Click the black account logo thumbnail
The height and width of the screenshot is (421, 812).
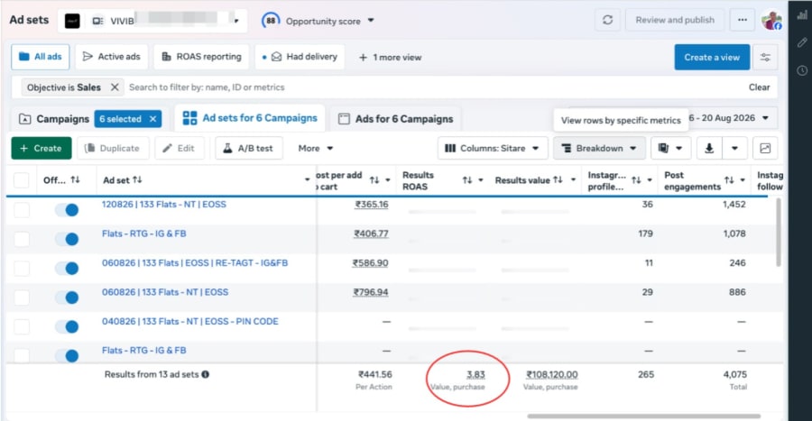click(72, 21)
